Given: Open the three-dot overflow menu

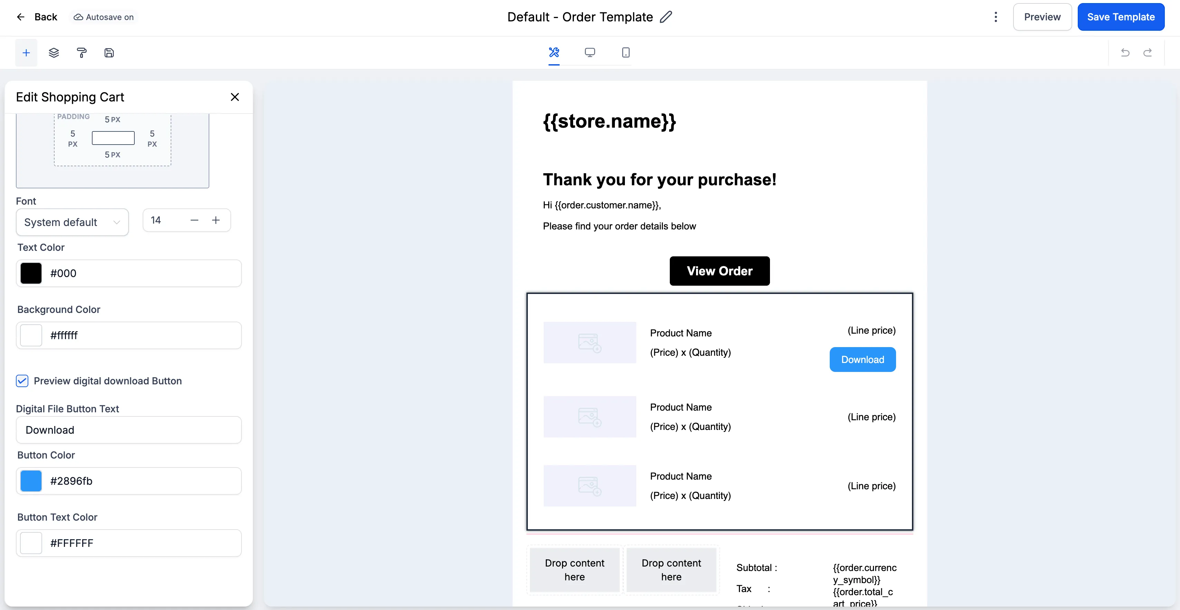Looking at the screenshot, I should pos(996,17).
